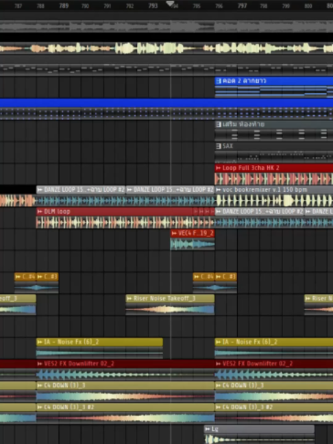This screenshot has width=333, height=444.
Task: Select the blue Thai-named pattern clip
Action: coord(274,87)
